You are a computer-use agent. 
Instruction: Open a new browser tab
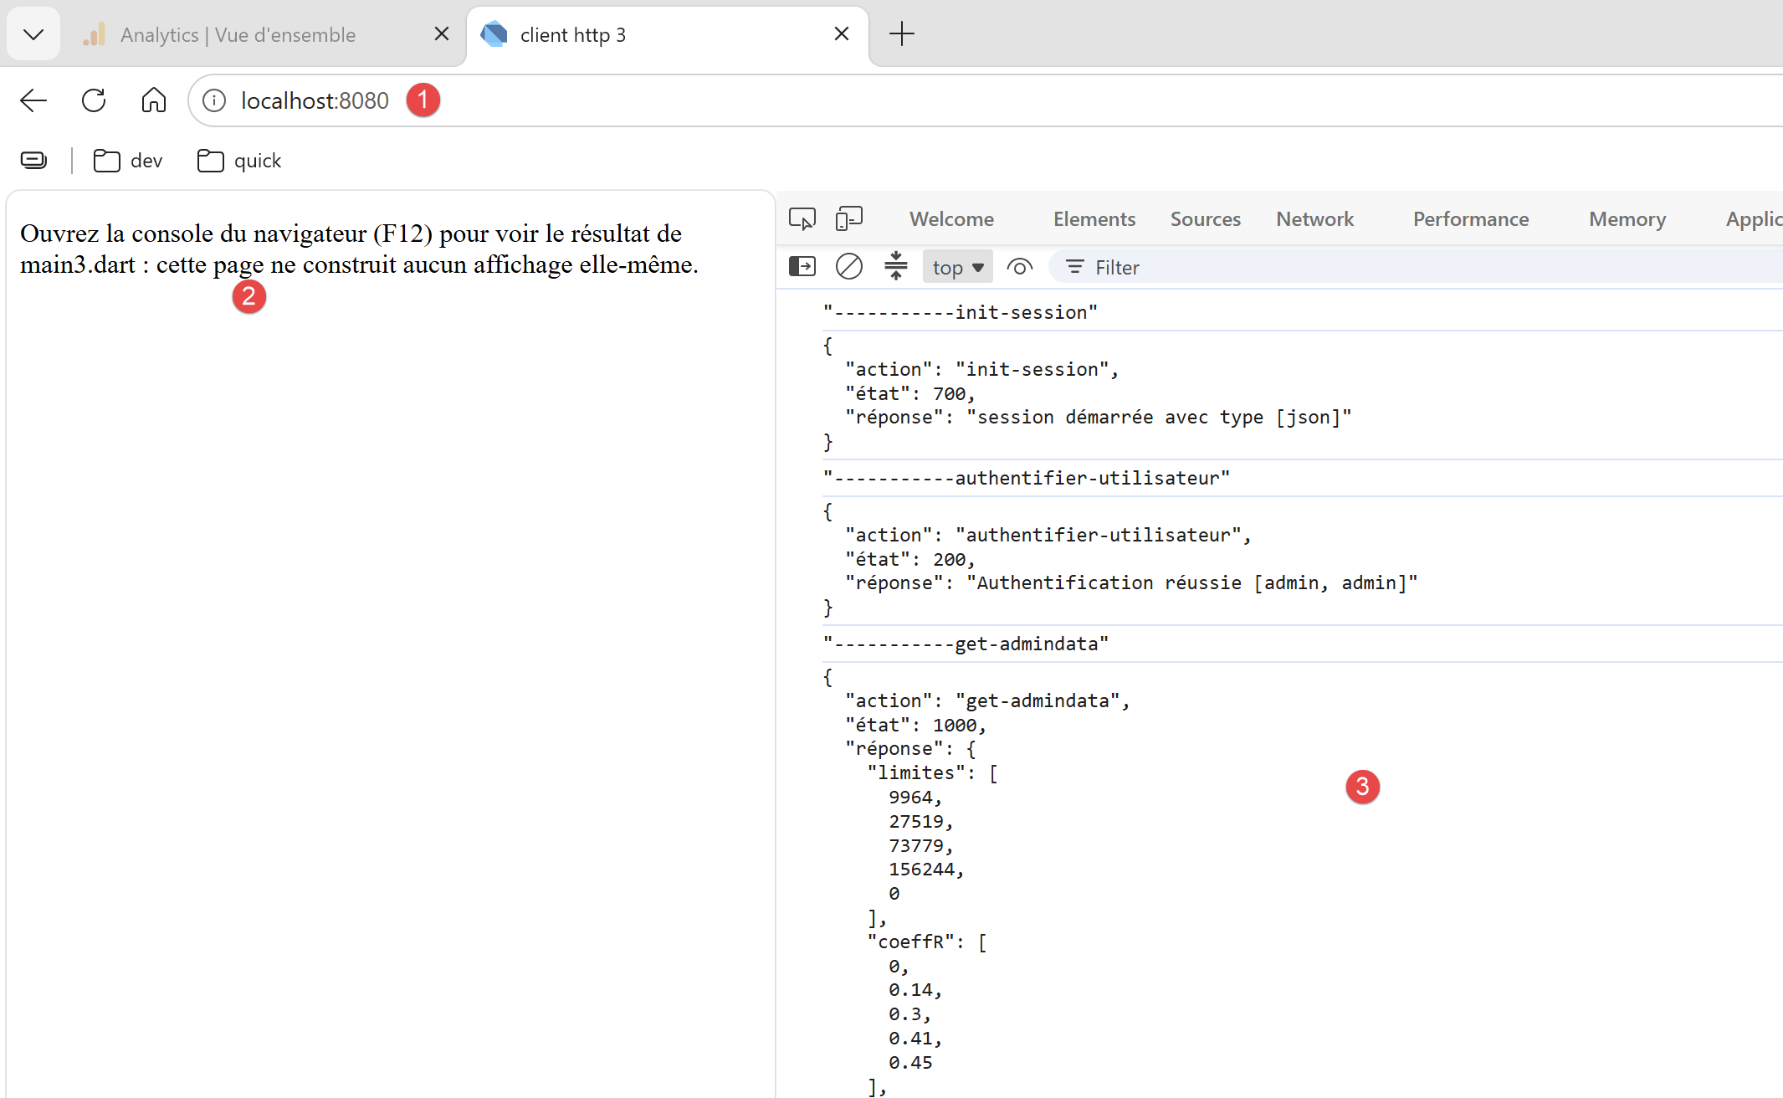(x=902, y=33)
